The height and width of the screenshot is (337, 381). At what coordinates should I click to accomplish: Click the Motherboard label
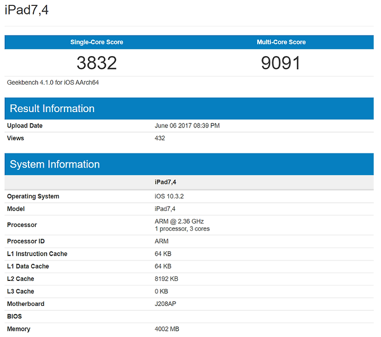[26, 304]
